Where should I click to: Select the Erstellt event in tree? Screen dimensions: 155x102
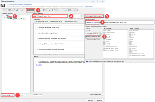10,17
